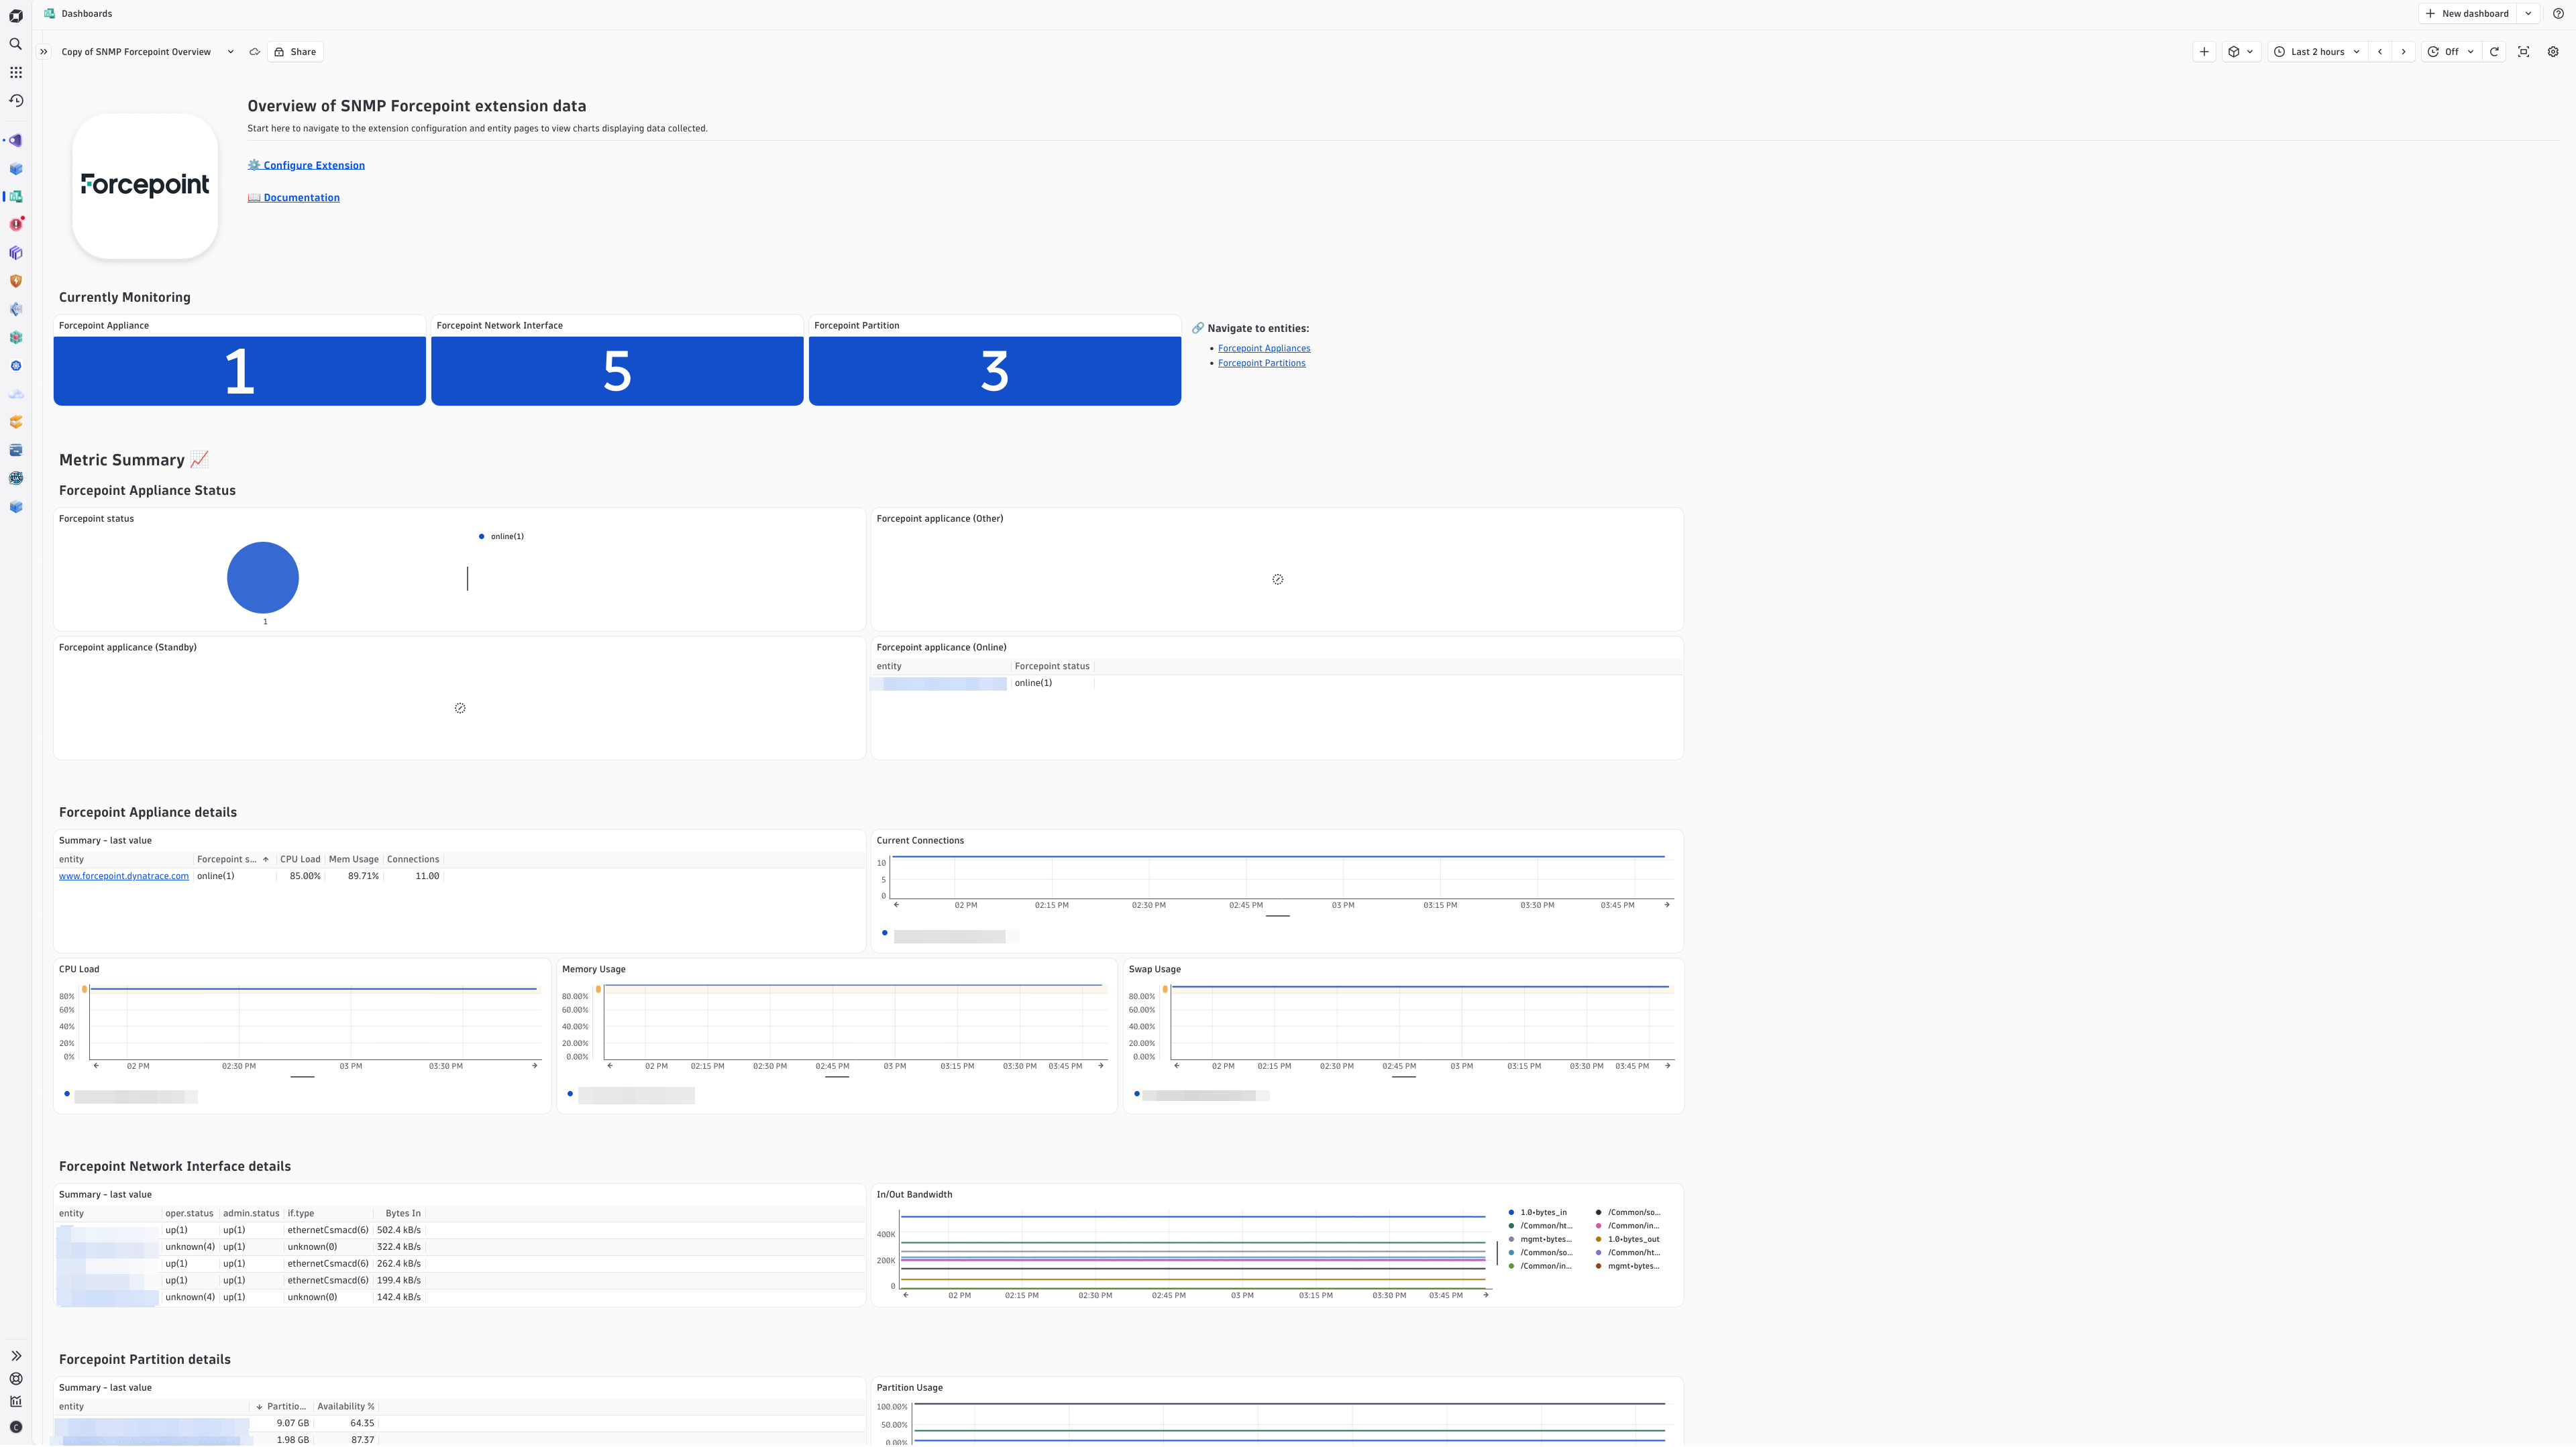Open the Forcepoint Partitions entity link
Image resolution: width=2576 pixels, height=1447 pixels.
pos(1261,363)
